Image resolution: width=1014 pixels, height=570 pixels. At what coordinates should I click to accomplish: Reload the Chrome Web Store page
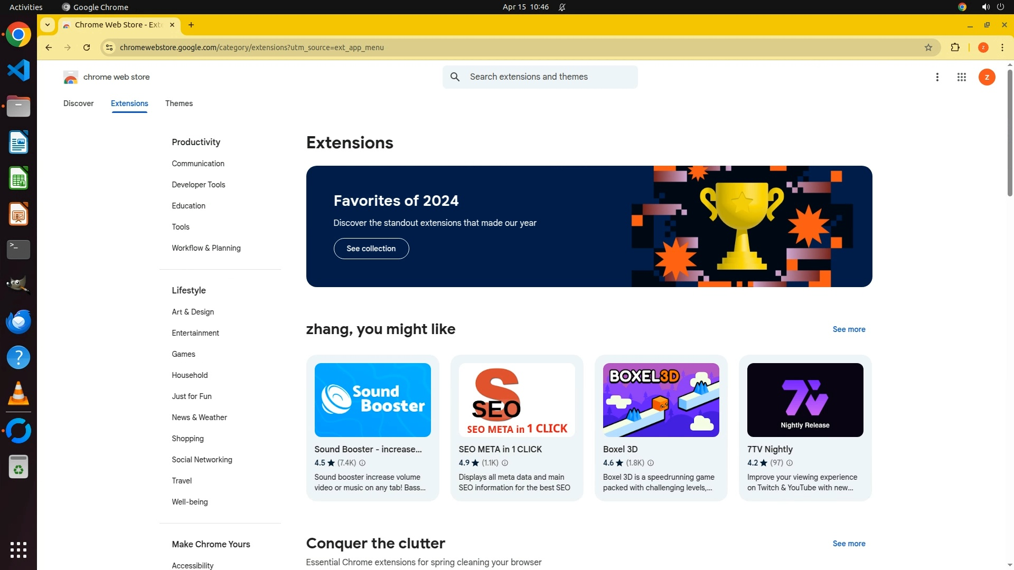[87, 47]
